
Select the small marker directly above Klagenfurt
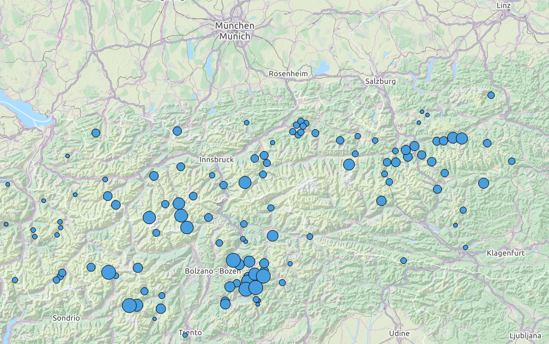(x=465, y=248)
